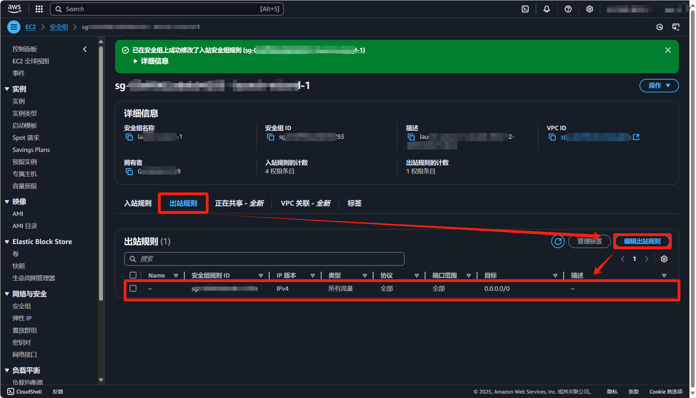Click the EC2 breadcrumb link
This screenshot has width=696, height=398.
[30, 27]
